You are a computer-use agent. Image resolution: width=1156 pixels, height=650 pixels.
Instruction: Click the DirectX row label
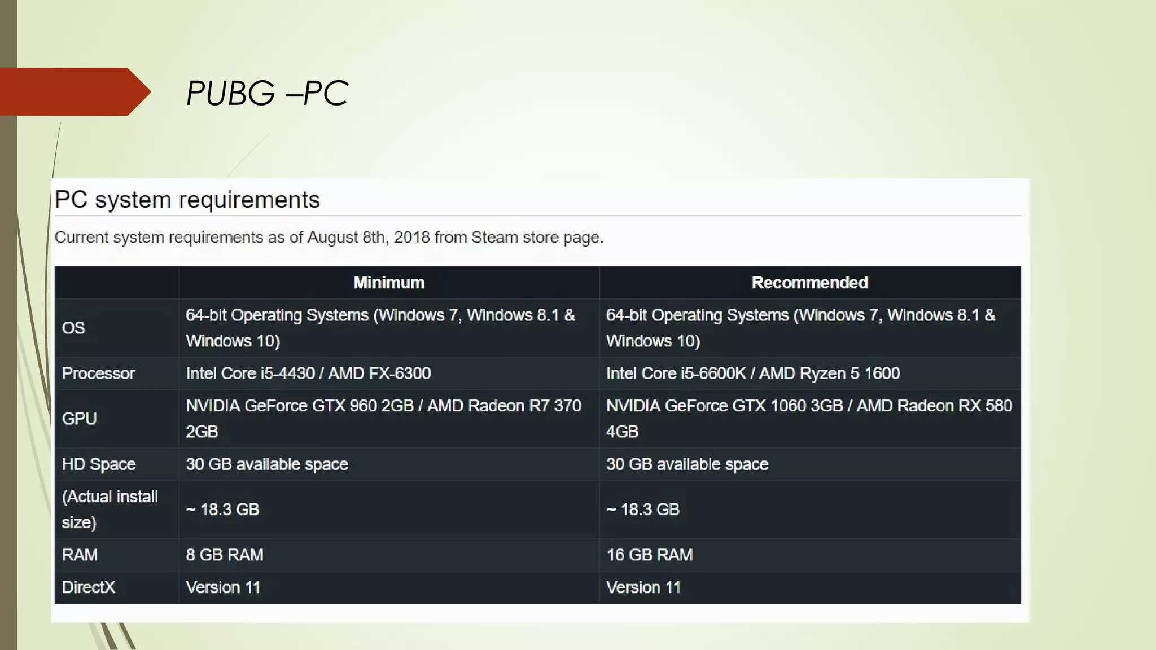[x=88, y=587]
